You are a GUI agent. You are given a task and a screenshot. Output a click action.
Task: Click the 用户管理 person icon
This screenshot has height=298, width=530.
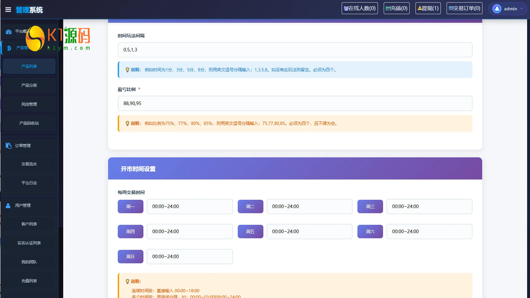8,206
